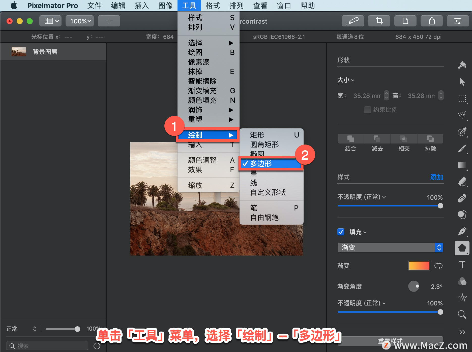Screen dimensions: 472x352
Task: Expand the 大小 size section
Action: coord(346,80)
